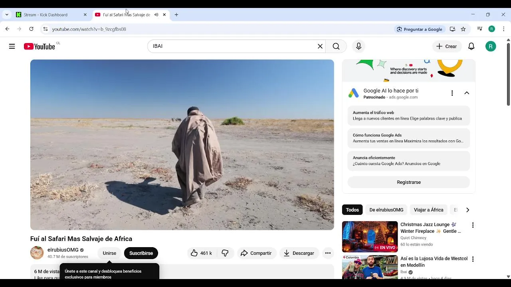Viewport: 511px width, 287px height.
Task: Open the tab search dropdown arrow
Action: (x=7, y=15)
